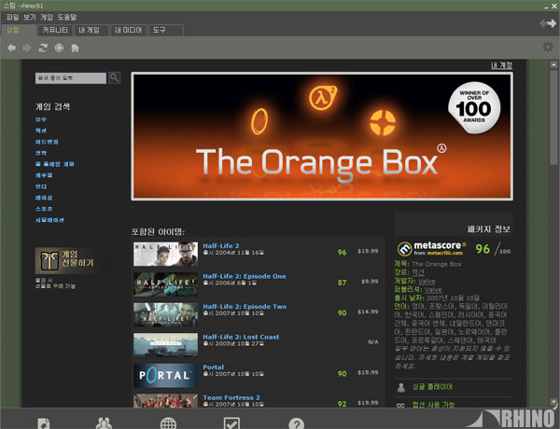
Task: Browse the 액션 genre link in sidebar
Action: 41,131
